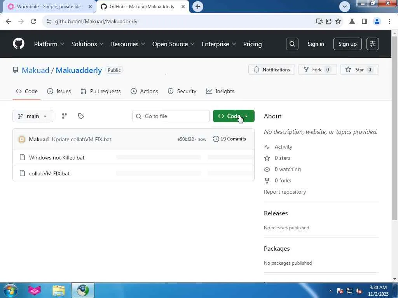
Task: Bookmark this page with the star icon
Action: tap(338, 21)
